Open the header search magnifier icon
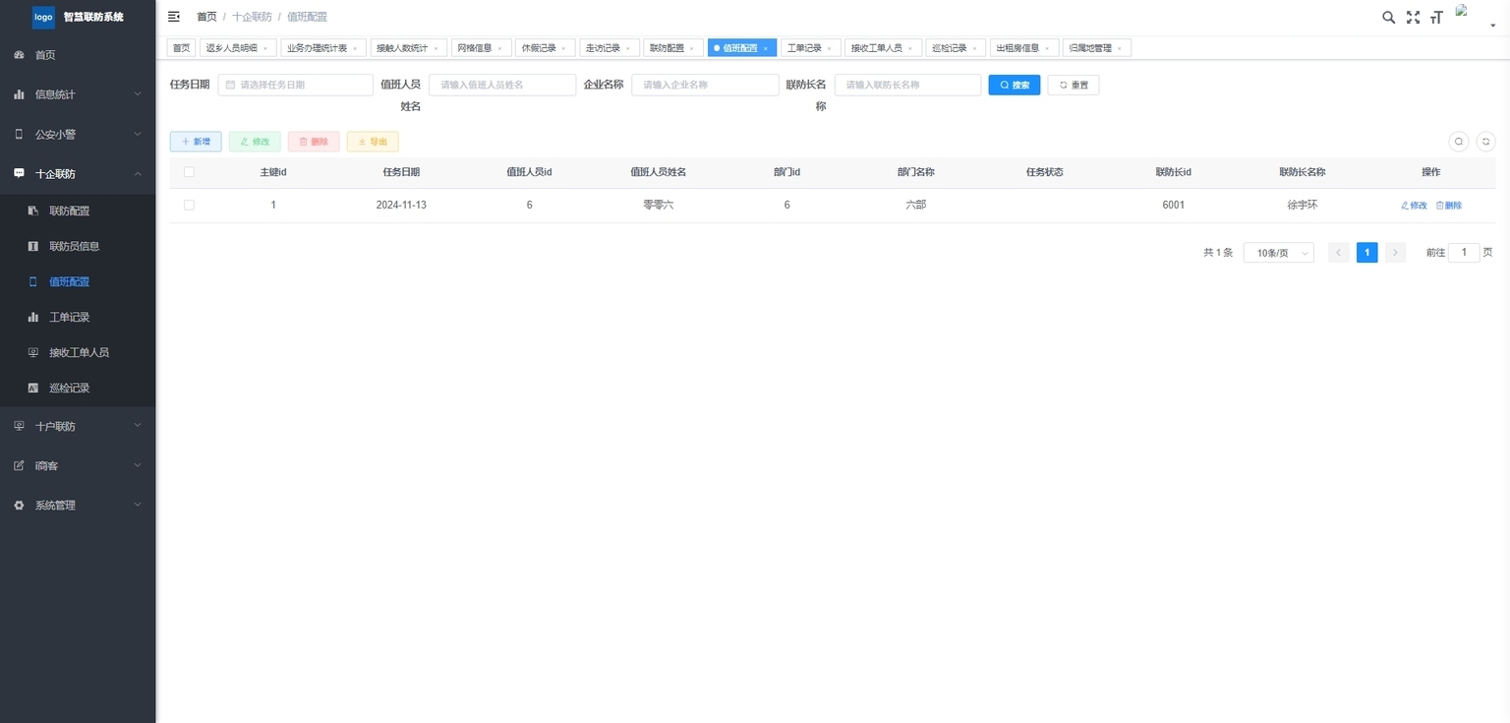Image resolution: width=1510 pixels, height=723 pixels. [1388, 17]
